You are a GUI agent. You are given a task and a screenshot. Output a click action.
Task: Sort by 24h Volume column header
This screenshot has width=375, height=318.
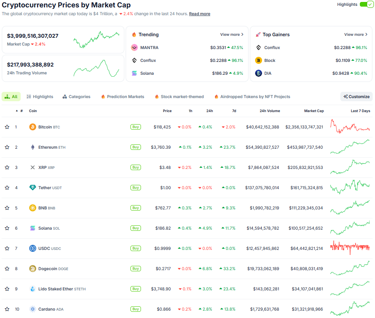click(x=270, y=111)
